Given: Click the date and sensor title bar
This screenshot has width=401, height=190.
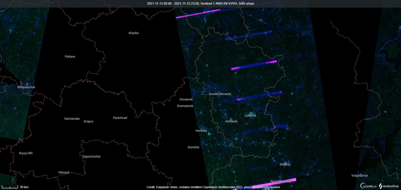Looking at the screenshot, I should click(200, 4).
